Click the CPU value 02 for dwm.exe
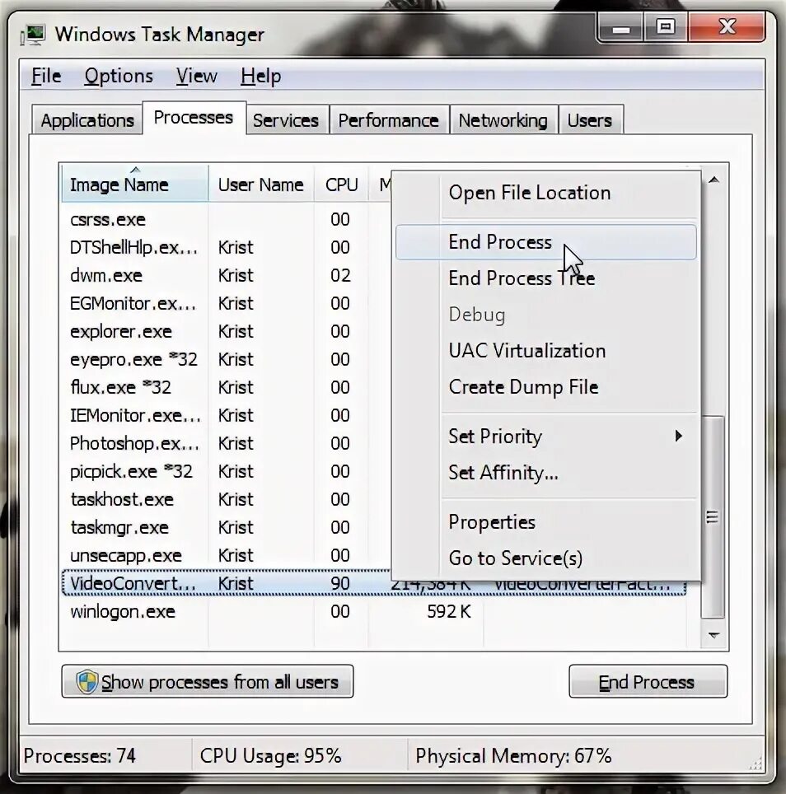786x794 pixels. coord(339,275)
